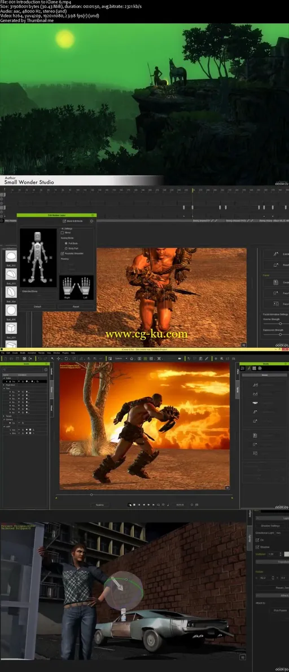Screen dimensions: 289x672
Task: Click the dummy's head in the body selector
Action: (x=38, y=236)
